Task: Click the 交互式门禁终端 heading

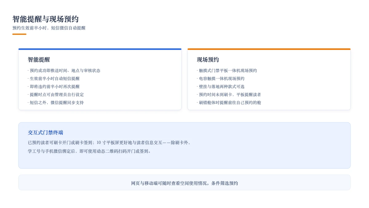Action: pyautogui.click(x=46, y=133)
